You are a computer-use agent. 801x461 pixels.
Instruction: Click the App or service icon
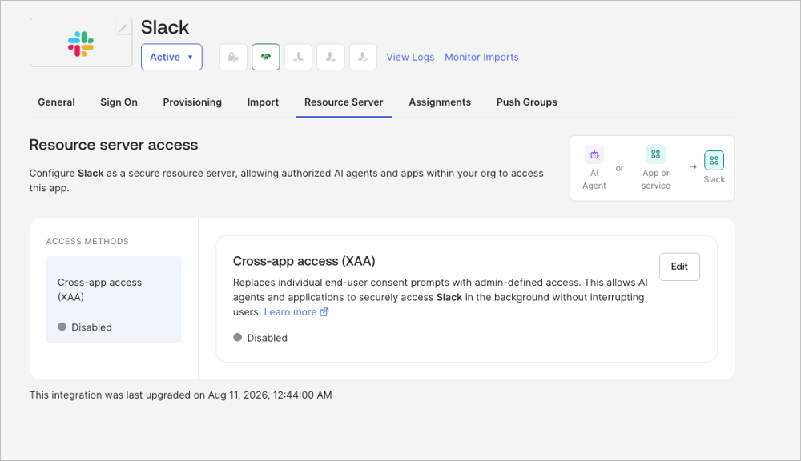(655, 154)
